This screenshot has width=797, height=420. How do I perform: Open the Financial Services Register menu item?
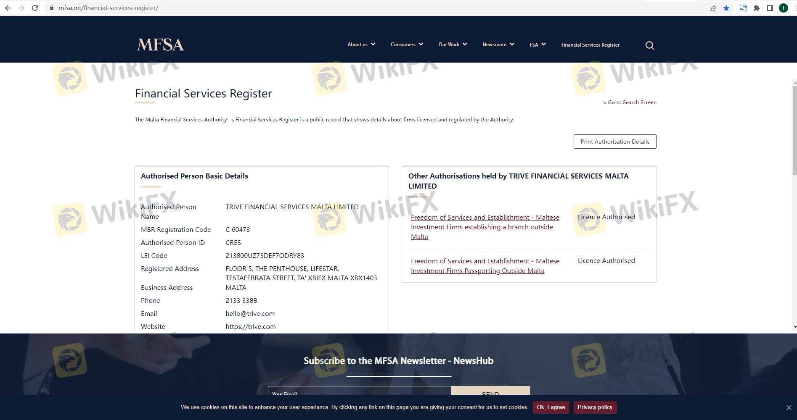(590, 45)
